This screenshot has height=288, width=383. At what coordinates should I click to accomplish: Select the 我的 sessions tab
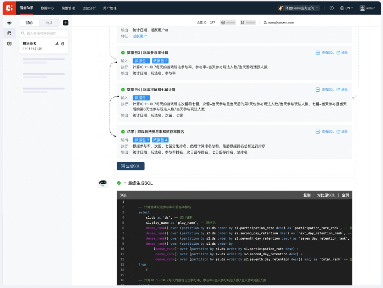pyautogui.click(x=29, y=23)
